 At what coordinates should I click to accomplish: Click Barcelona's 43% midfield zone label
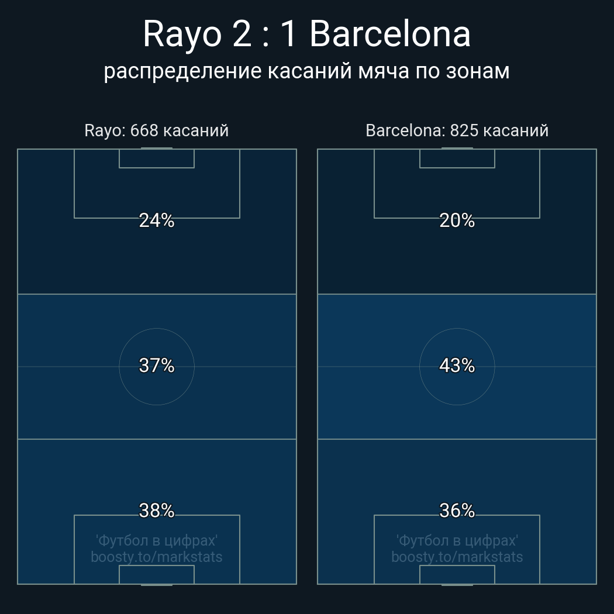457,365
